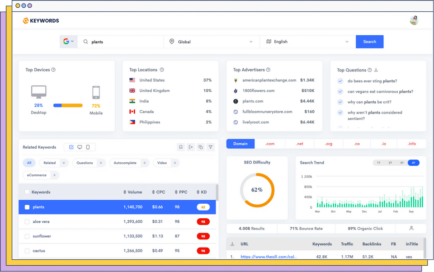Click the desktop versus mobile share bar
Viewport: 434px width, 272px height.
pos(68,105)
